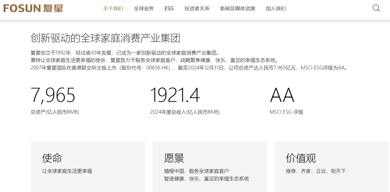
Task: Click the text 修身，齐家，立业，助天下
Action: pos(316,171)
